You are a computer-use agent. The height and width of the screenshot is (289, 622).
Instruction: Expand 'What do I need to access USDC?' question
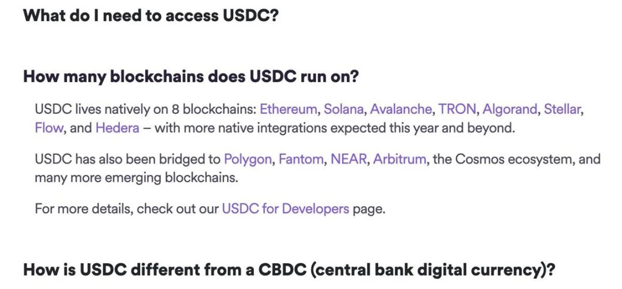[151, 16]
